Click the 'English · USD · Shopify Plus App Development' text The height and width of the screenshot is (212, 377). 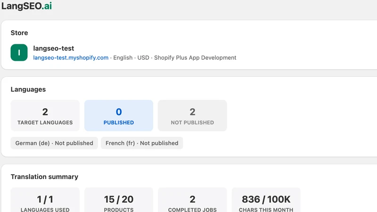click(175, 57)
